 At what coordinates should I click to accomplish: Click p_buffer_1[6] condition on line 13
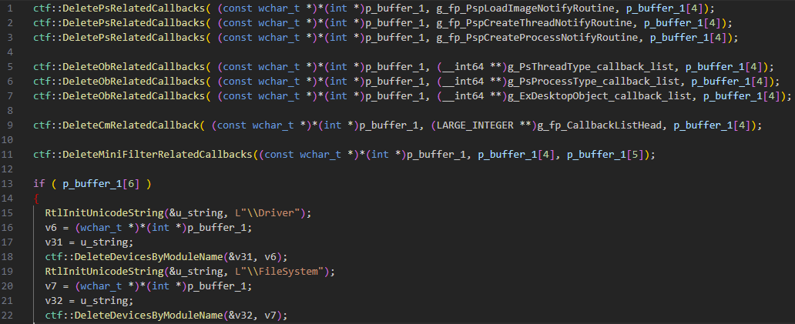tap(99, 184)
